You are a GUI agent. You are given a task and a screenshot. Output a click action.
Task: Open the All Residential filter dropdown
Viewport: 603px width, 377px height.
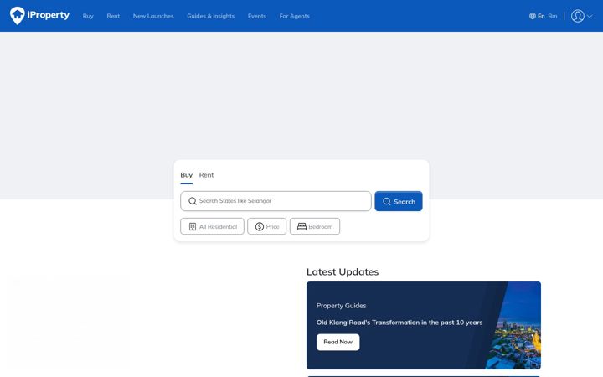[x=212, y=226]
